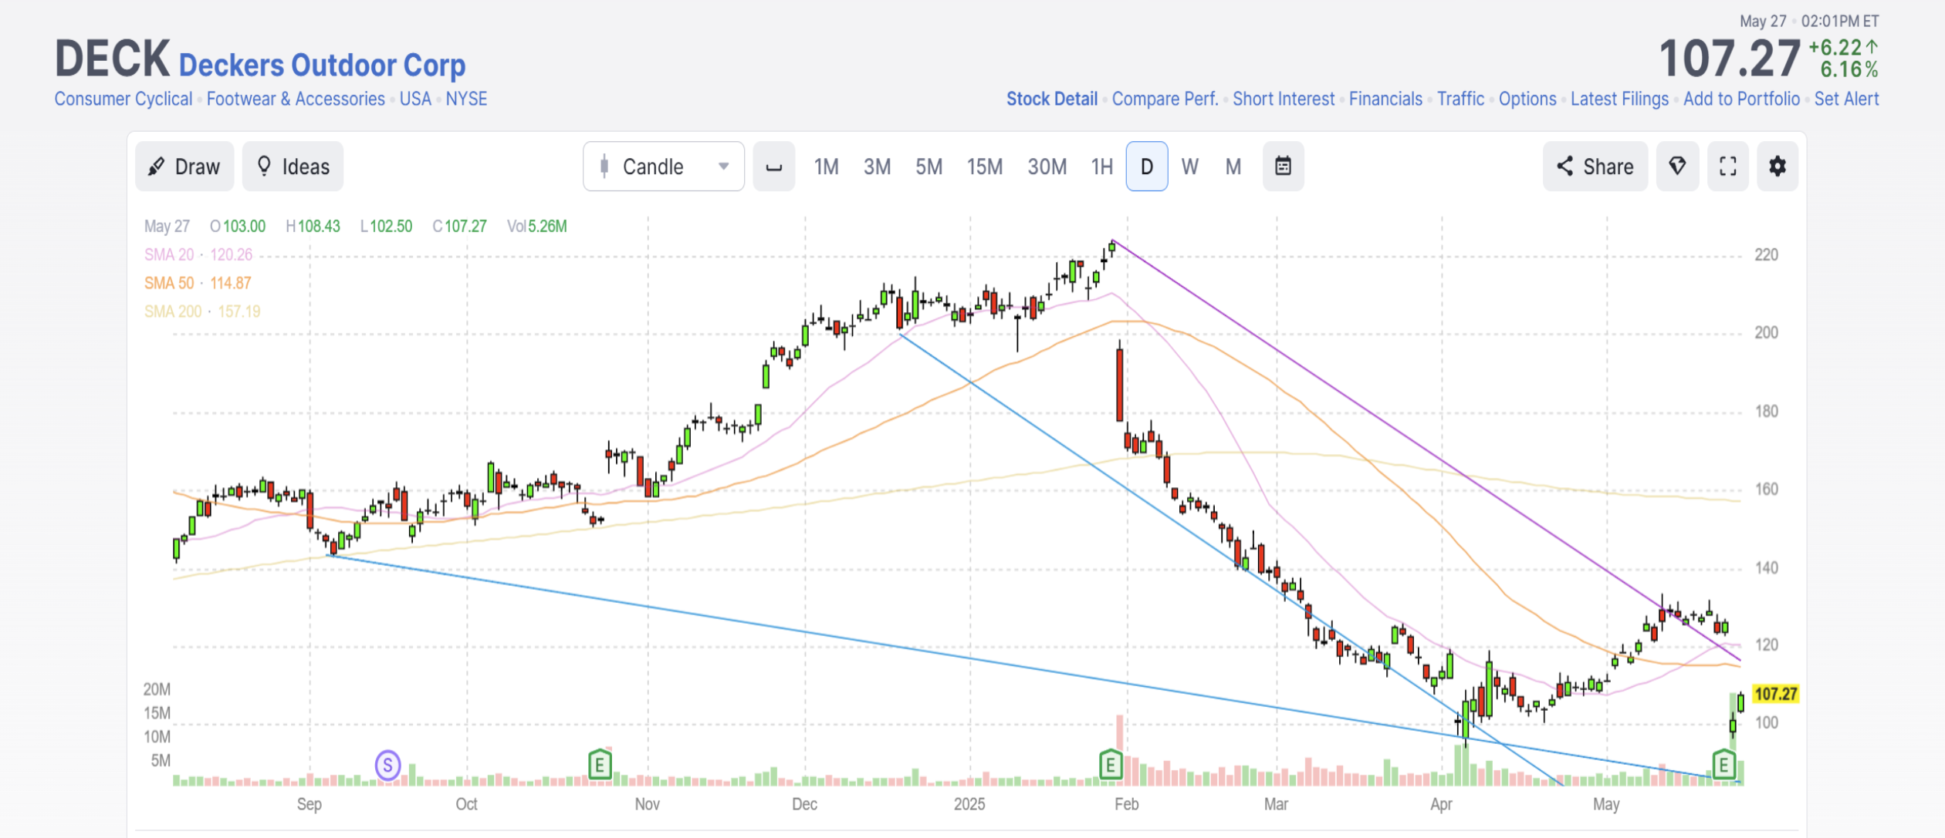
Task: Open the chart settings gear icon
Action: pyautogui.click(x=1777, y=167)
